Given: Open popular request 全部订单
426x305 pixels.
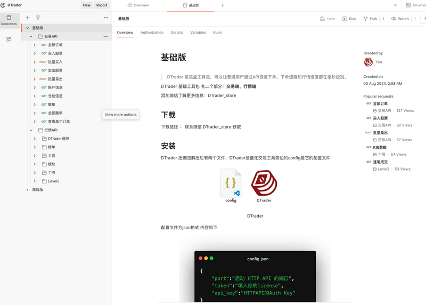Looking at the screenshot, I should click(x=380, y=103).
